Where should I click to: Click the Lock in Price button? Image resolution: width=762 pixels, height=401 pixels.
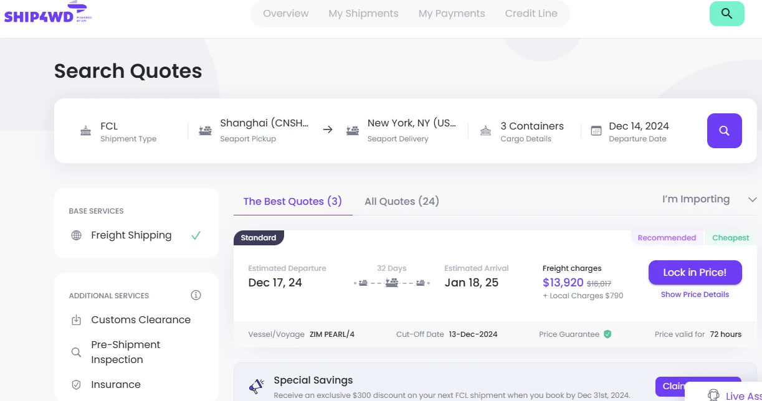[x=695, y=272]
